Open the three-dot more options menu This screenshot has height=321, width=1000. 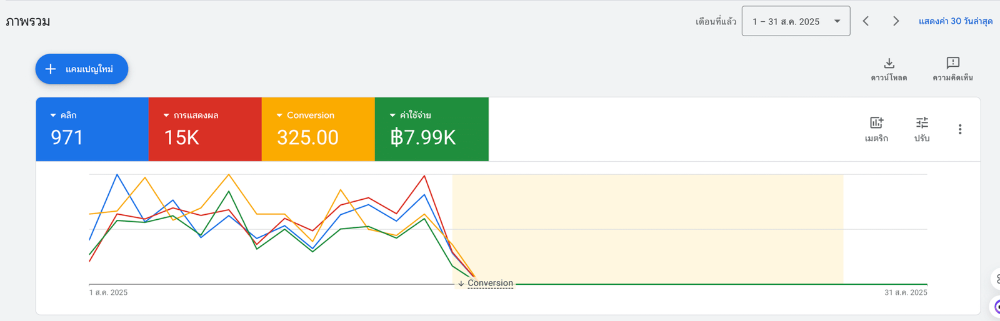tap(960, 129)
